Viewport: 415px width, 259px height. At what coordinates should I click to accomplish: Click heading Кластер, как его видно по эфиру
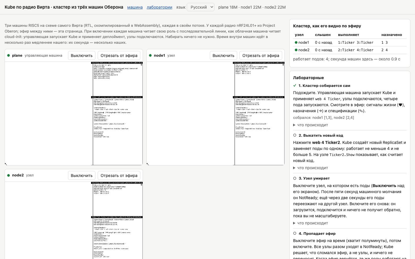(x=327, y=26)
